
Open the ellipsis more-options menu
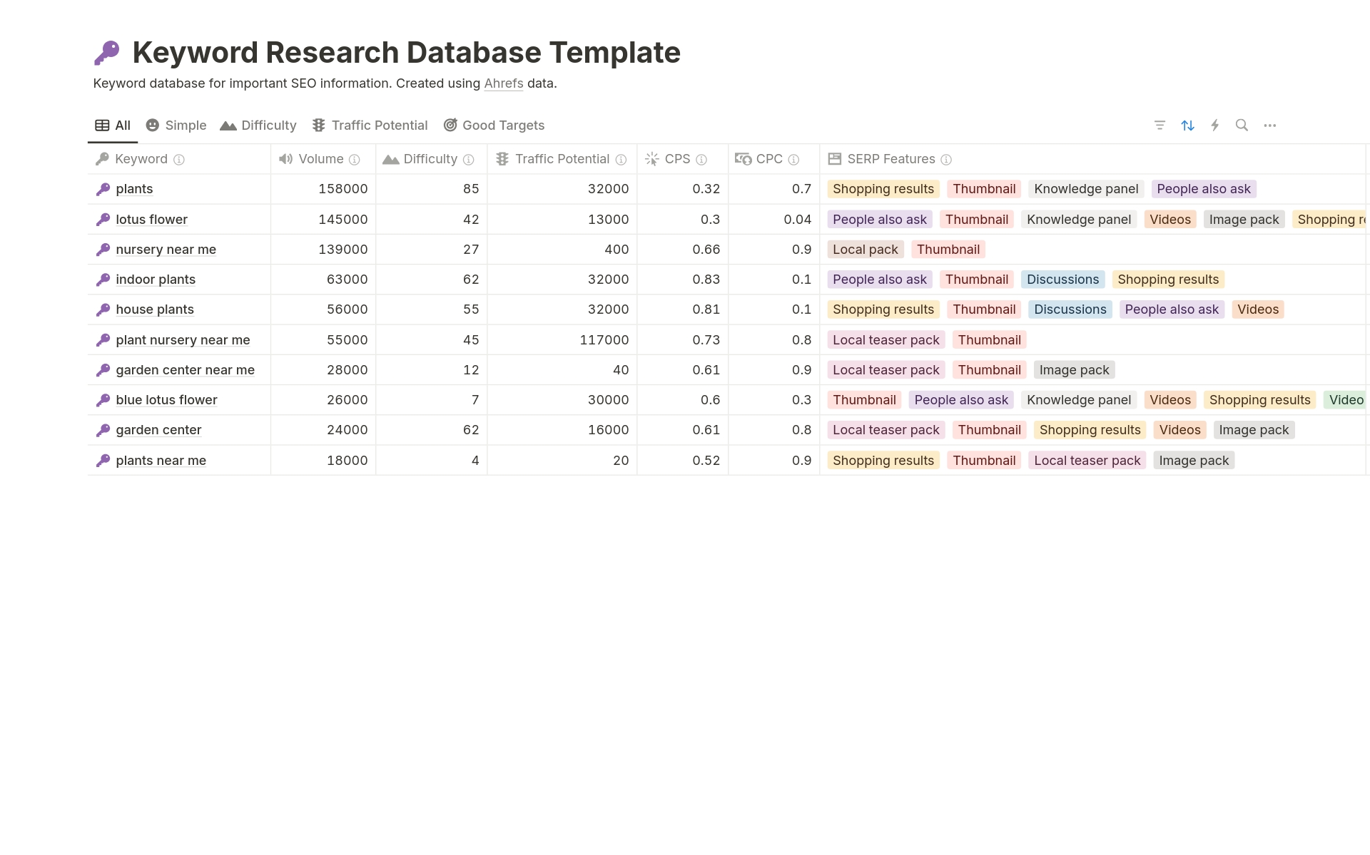tap(1269, 125)
